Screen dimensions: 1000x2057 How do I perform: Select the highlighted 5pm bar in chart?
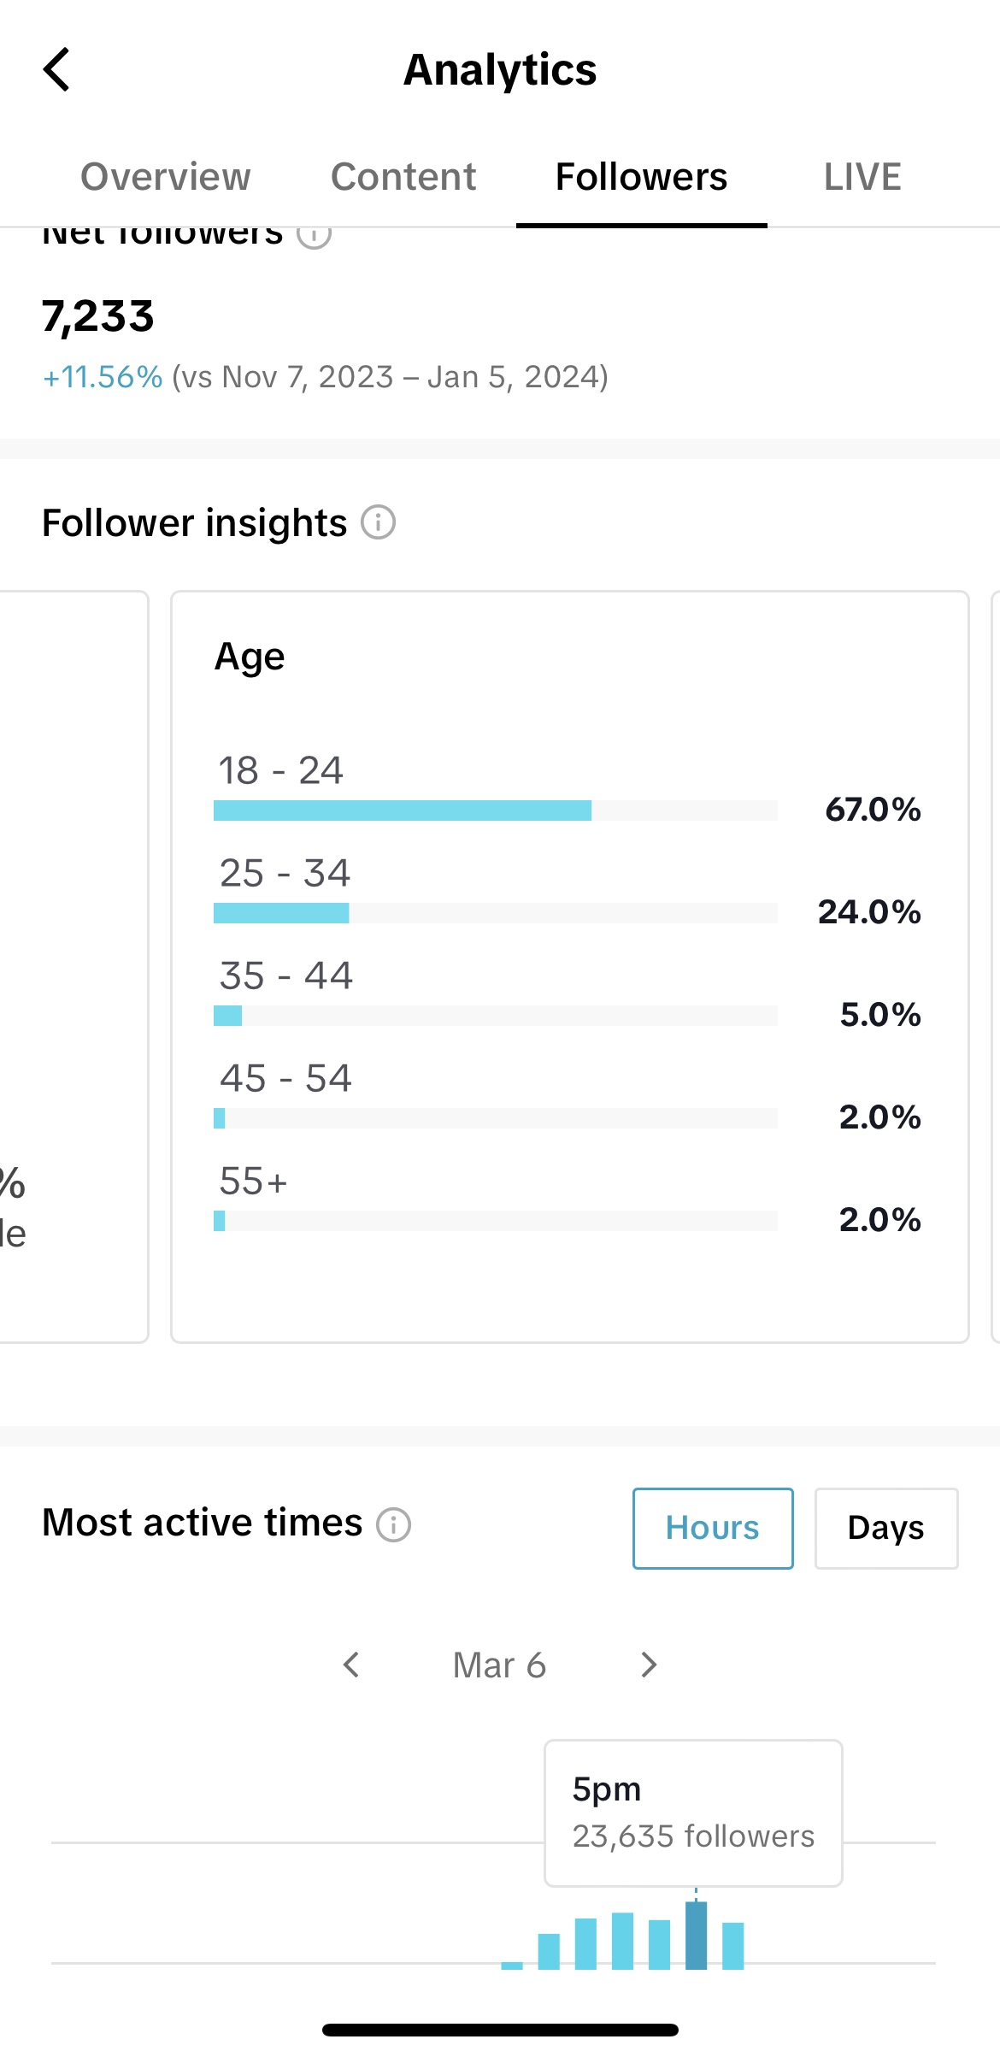(x=697, y=1936)
